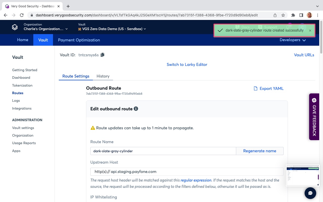The image size is (323, 202).
Task: Open the Developers dropdown menu
Action: (x=293, y=40)
